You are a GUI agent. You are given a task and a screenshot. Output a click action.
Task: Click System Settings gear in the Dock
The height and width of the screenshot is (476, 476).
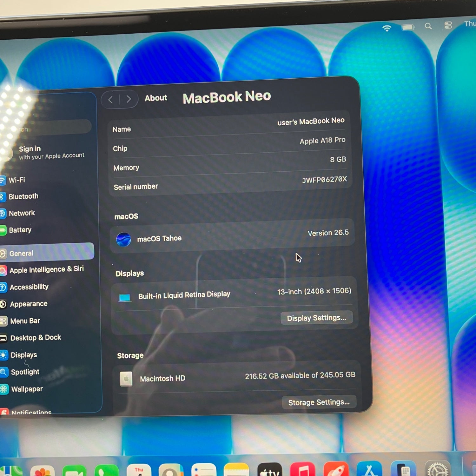click(438, 467)
